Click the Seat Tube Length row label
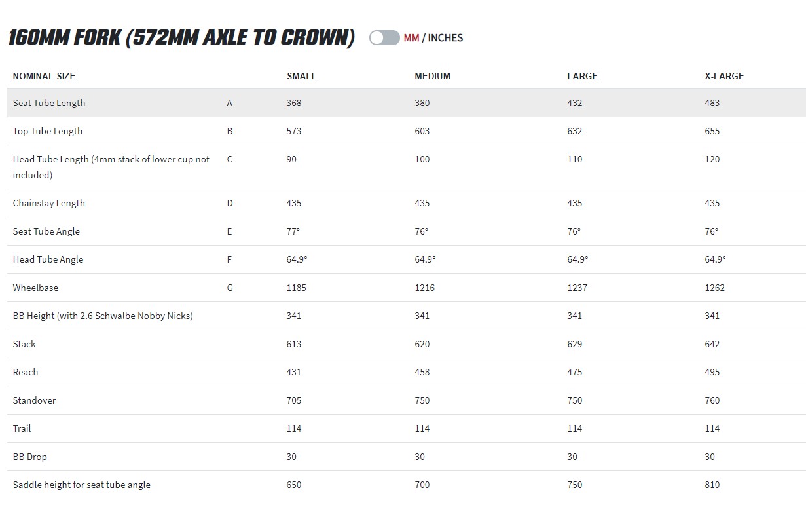Viewport: 806px width, 509px height. [x=49, y=103]
